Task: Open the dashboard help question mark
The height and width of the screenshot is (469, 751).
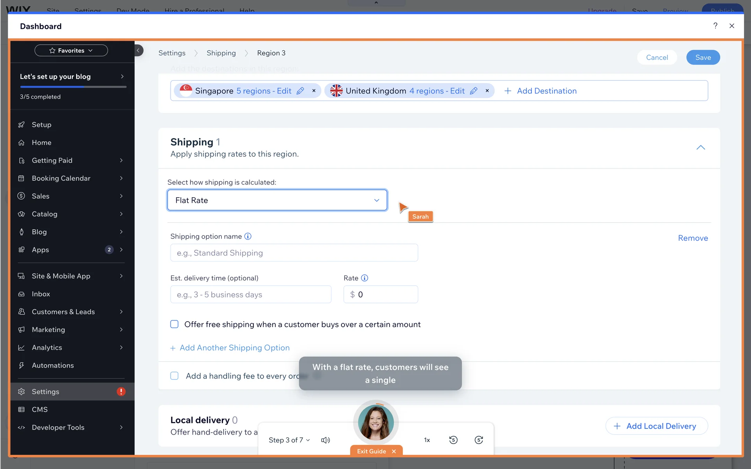Action: click(715, 26)
